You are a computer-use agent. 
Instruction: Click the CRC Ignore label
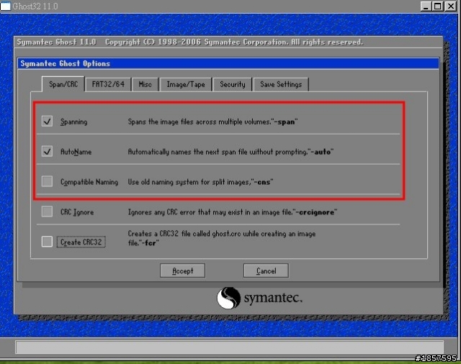(77, 212)
